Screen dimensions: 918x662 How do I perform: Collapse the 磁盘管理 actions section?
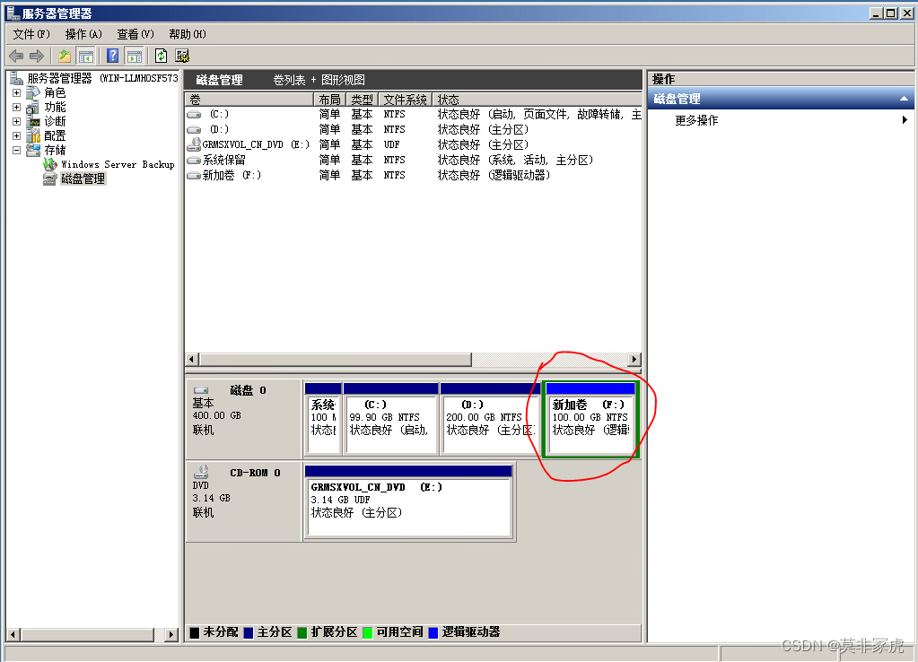(904, 99)
